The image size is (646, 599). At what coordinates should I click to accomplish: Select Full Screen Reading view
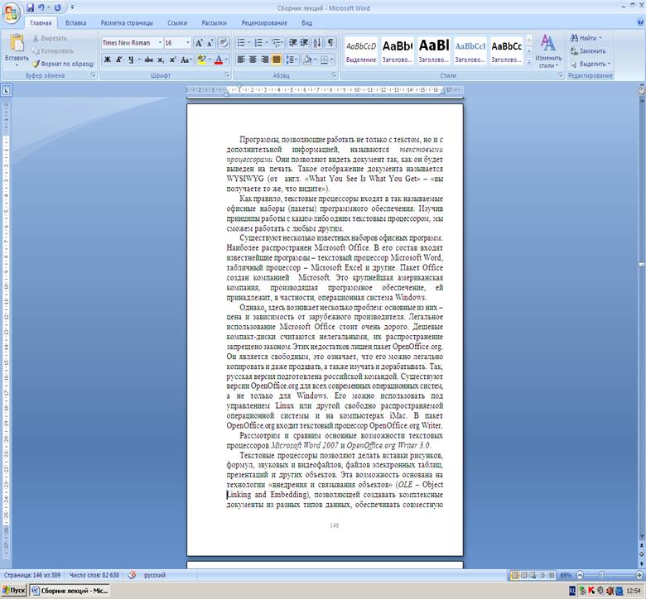point(524,575)
